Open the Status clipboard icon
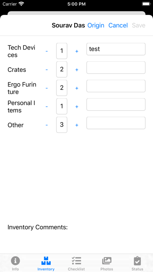This screenshot has width=153, height=272. (x=137, y=261)
